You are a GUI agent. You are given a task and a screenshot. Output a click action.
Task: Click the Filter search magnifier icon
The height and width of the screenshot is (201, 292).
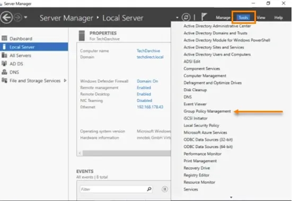tap(149, 189)
